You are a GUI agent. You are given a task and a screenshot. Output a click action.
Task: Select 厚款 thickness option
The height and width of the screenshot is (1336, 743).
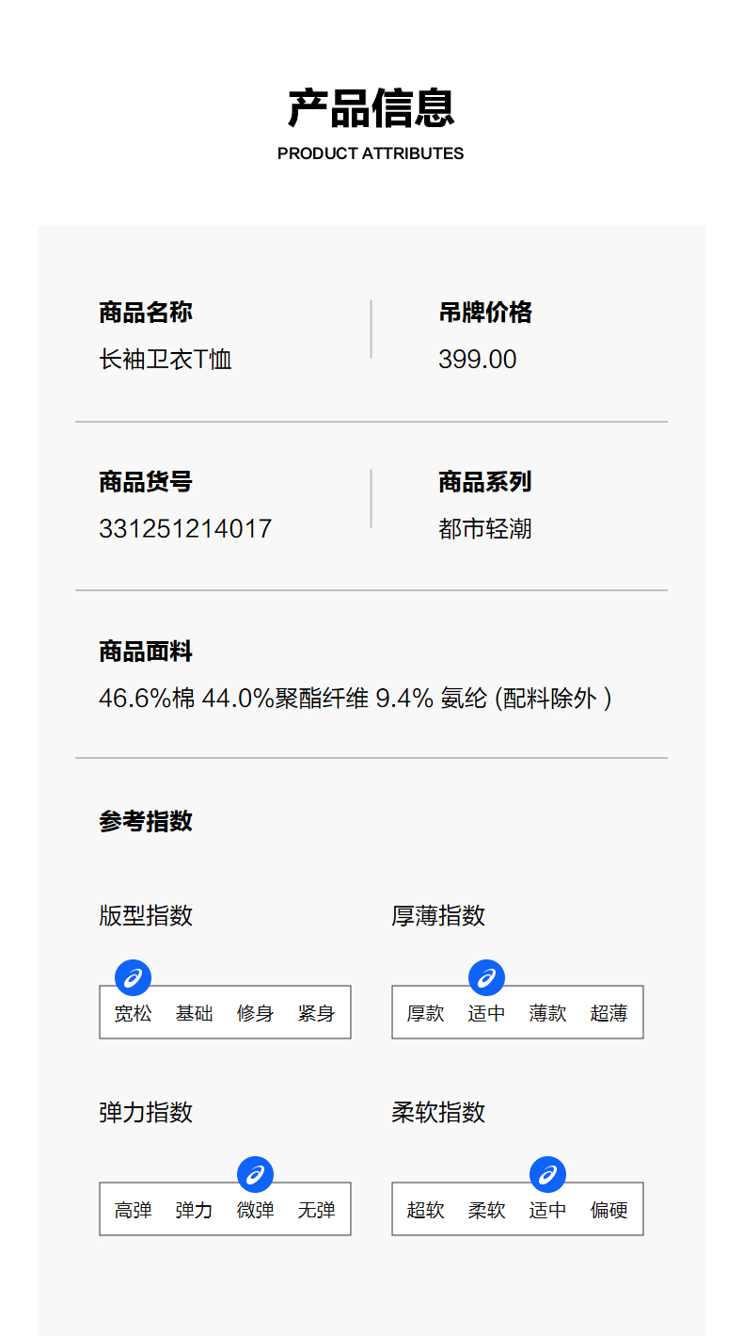426,1014
